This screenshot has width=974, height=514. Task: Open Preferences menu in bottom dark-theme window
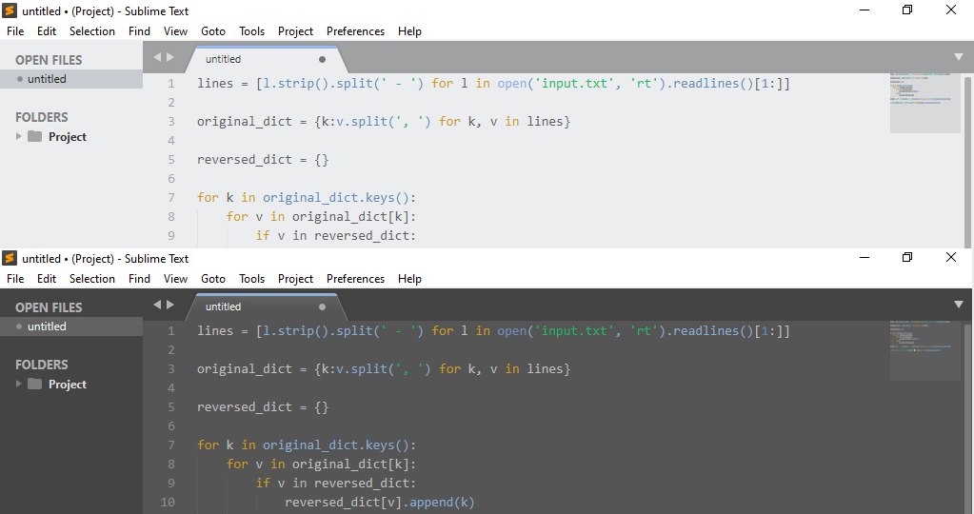pos(355,279)
